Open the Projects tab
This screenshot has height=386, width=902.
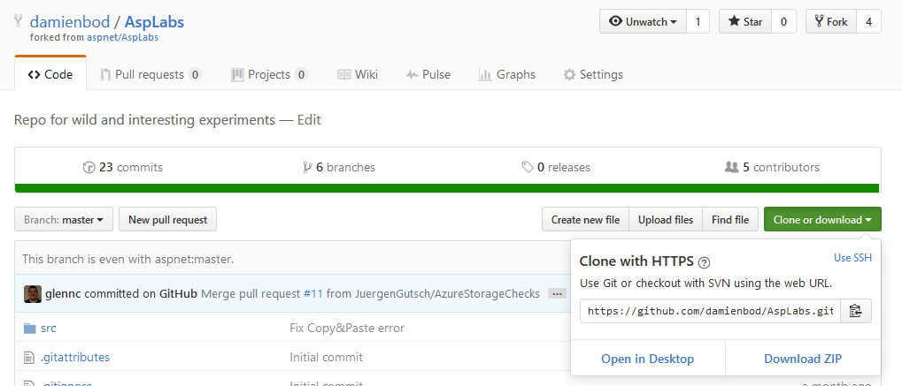270,75
